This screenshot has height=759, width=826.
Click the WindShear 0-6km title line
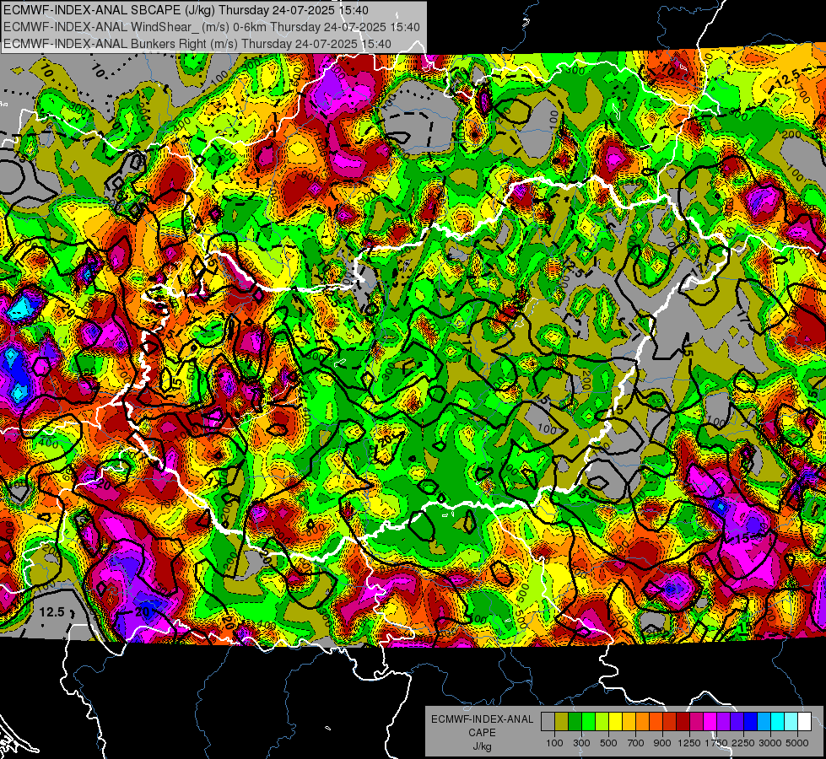[211, 27]
